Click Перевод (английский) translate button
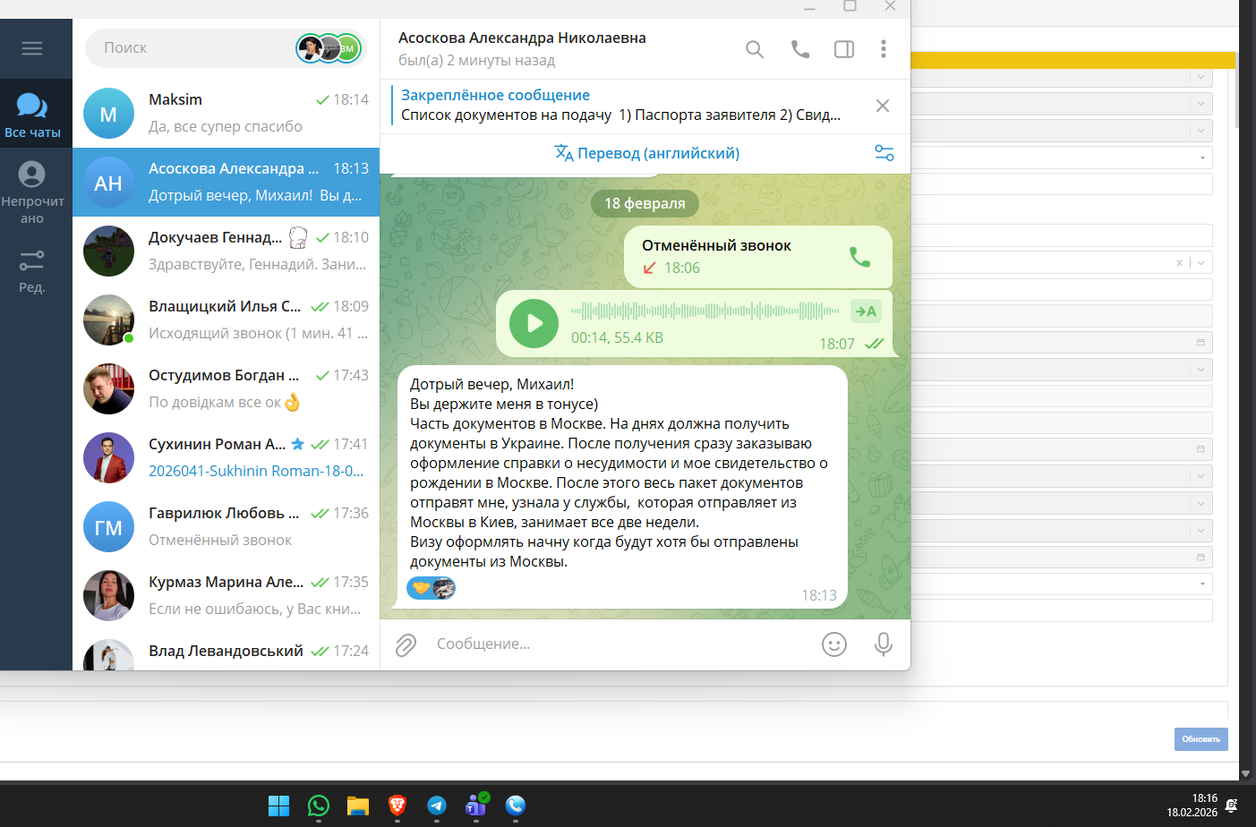 pyautogui.click(x=646, y=153)
